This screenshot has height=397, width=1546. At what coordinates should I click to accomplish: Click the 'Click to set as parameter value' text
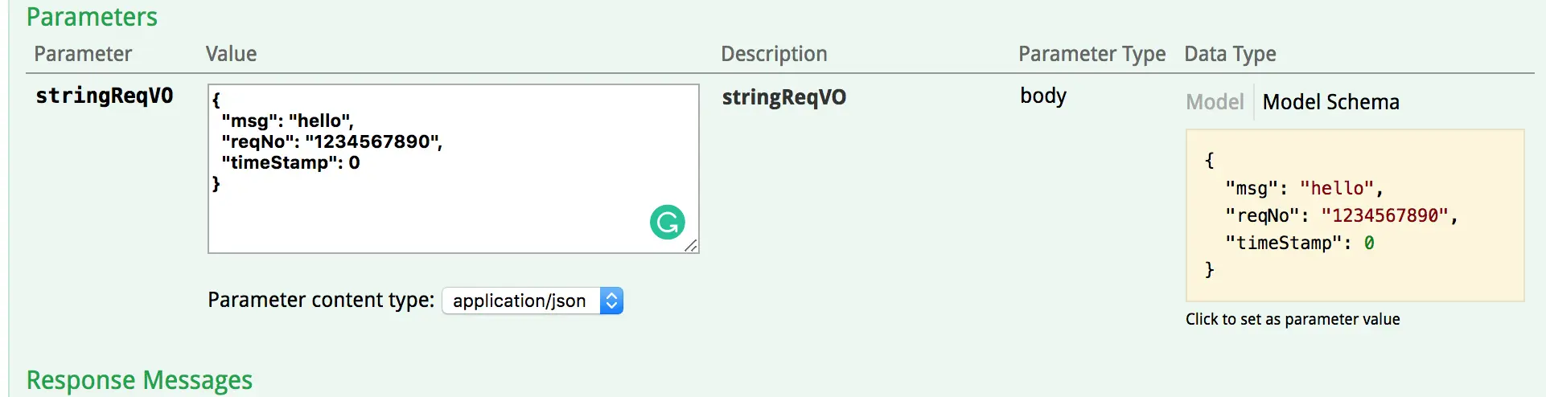coord(1293,319)
